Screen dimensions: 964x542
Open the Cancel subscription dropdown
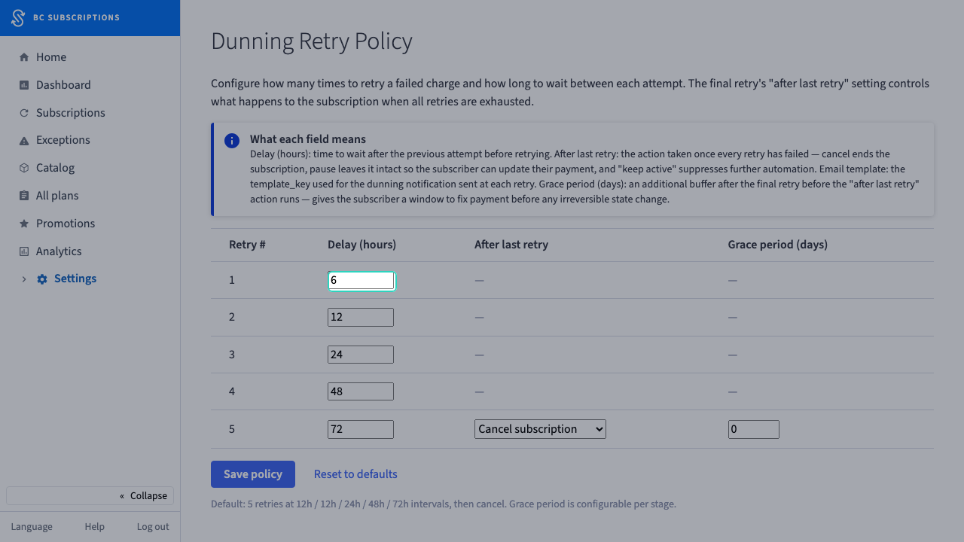[540, 429]
